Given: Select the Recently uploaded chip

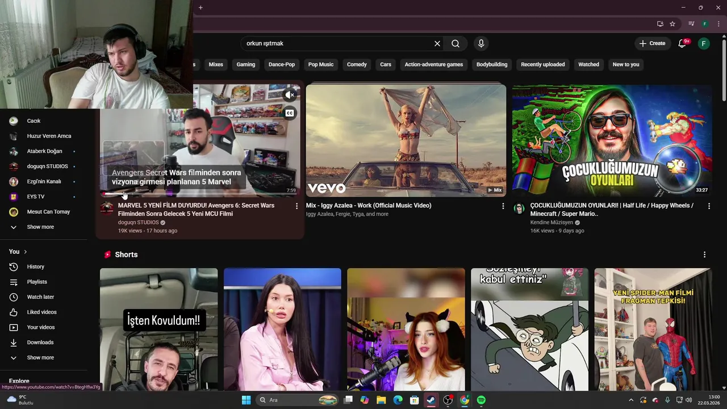Looking at the screenshot, I should (543, 64).
